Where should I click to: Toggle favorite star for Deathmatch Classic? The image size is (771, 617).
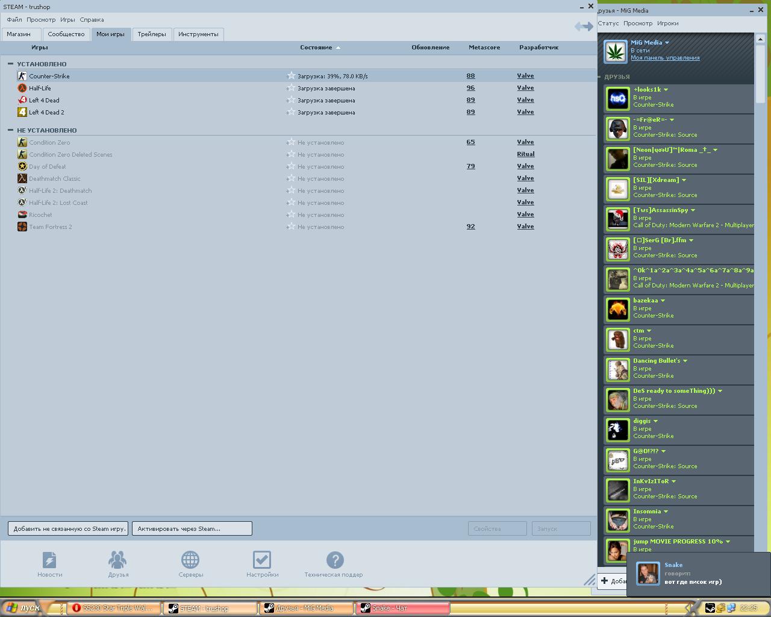coord(291,178)
